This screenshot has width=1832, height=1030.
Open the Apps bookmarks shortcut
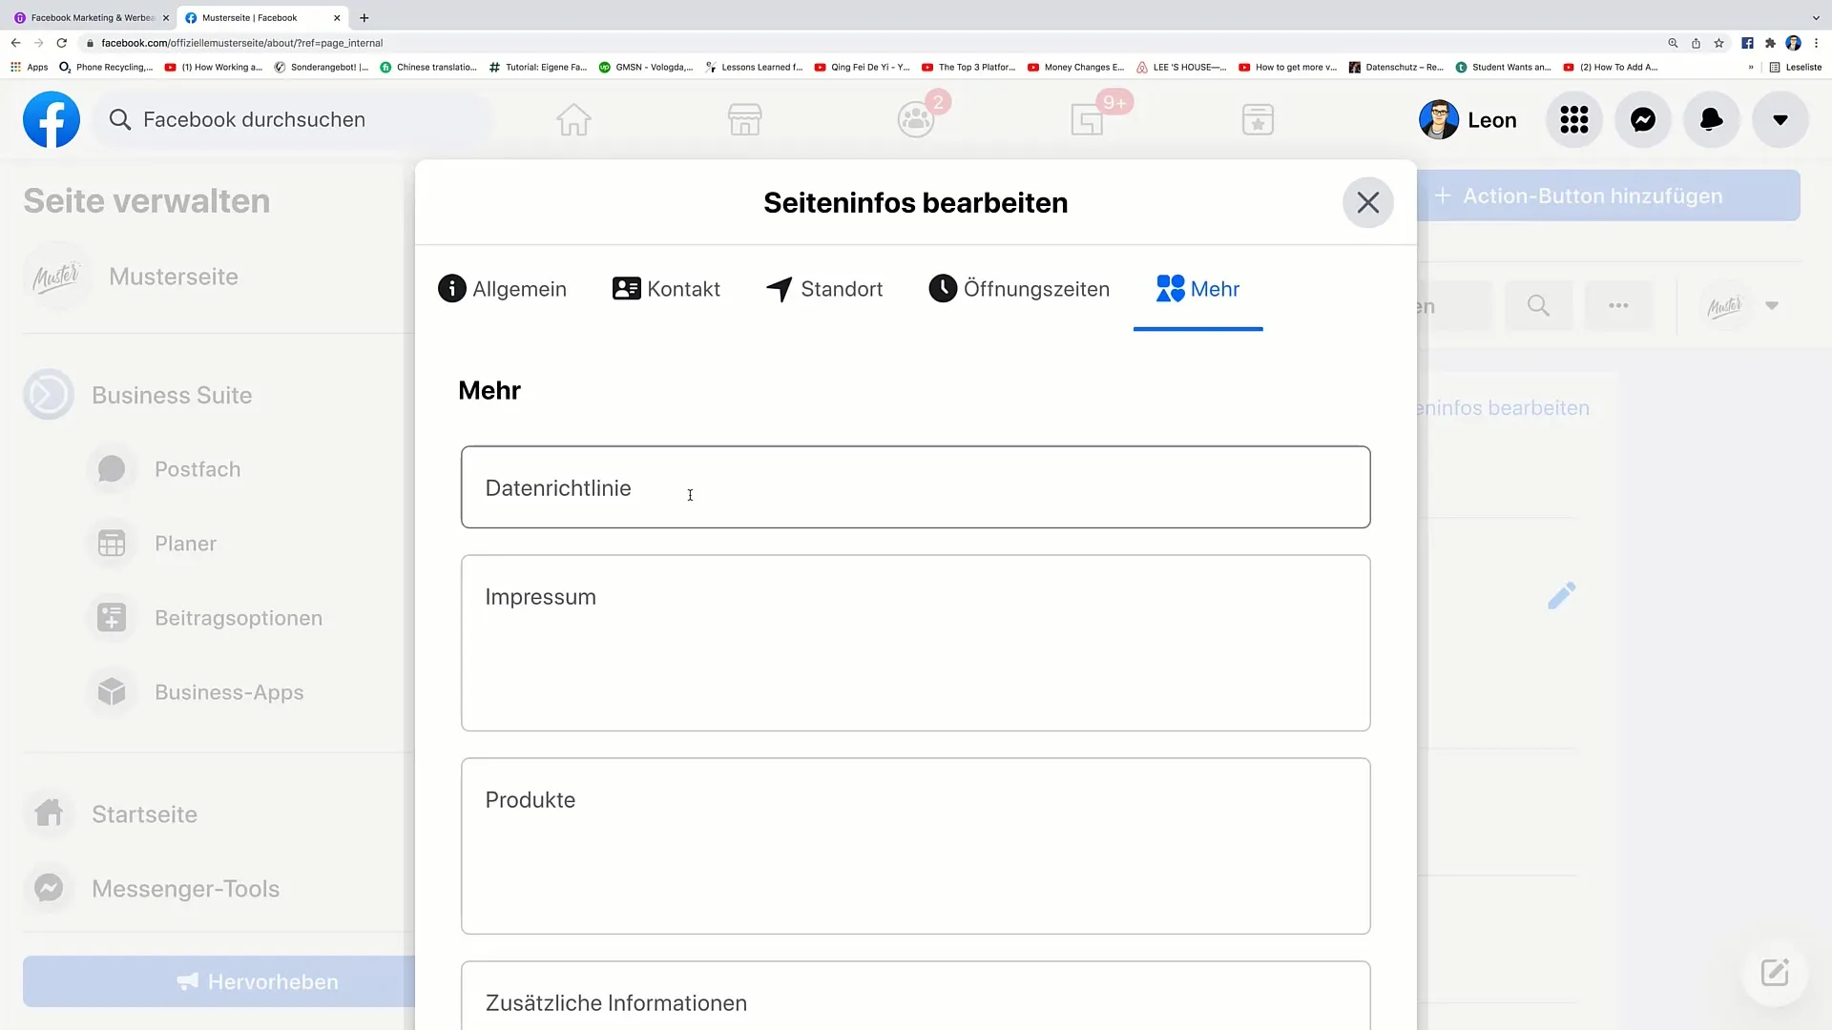30,67
